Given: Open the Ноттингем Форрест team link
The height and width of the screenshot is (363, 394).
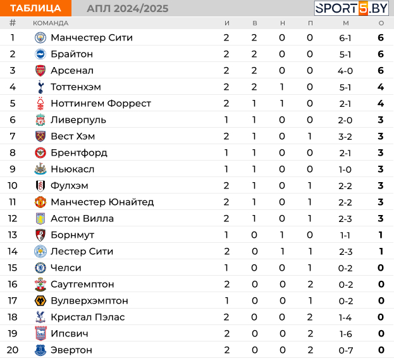Looking at the screenshot, I should point(101,103).
